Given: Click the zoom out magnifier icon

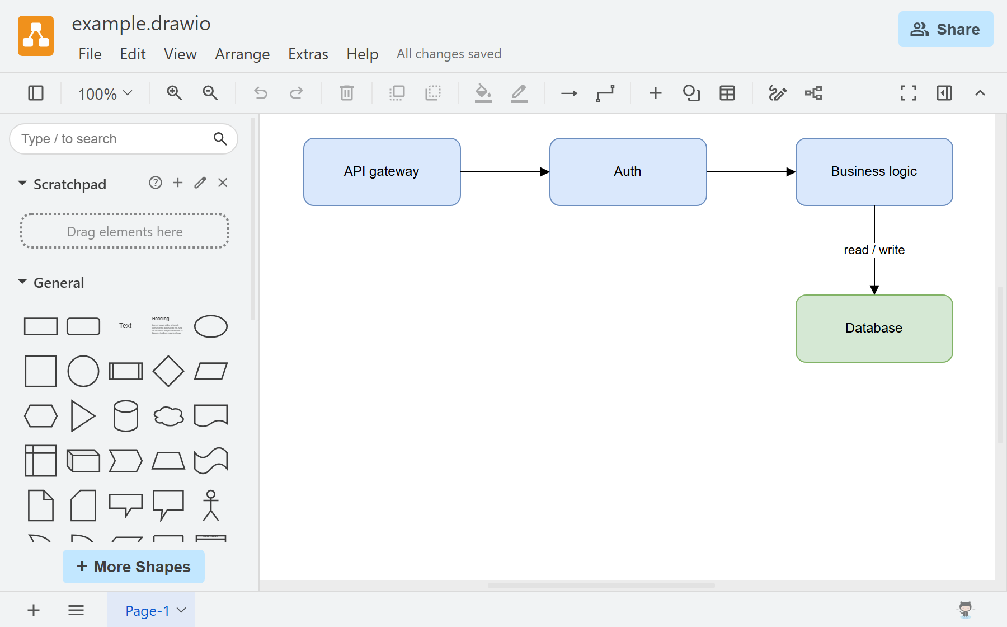Looking at the screenshot, I should tap(210, 93).
